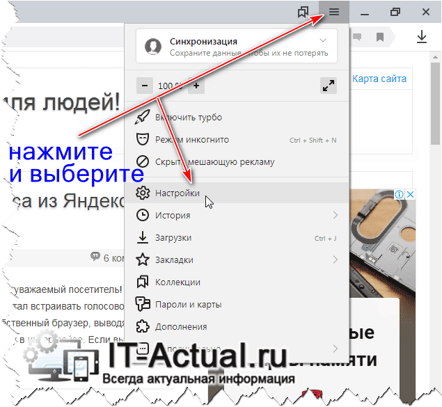Click the Incognito mask icon
The height and width of the screenshot is (407, 442).
pyautogui.click(x=143, y=139)
